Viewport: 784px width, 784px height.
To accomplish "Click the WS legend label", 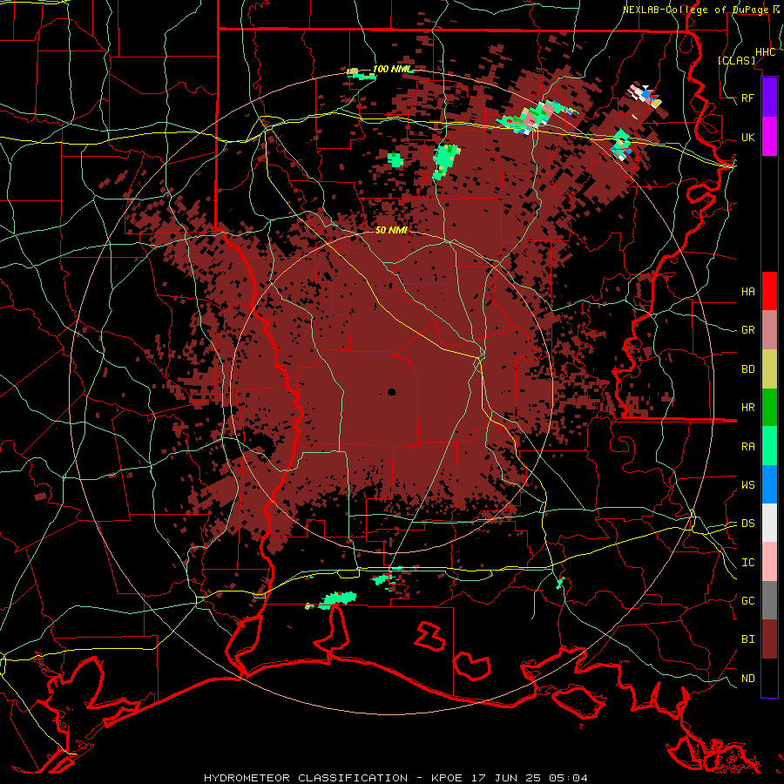I will pyautogui.click(x=747, y=484).
